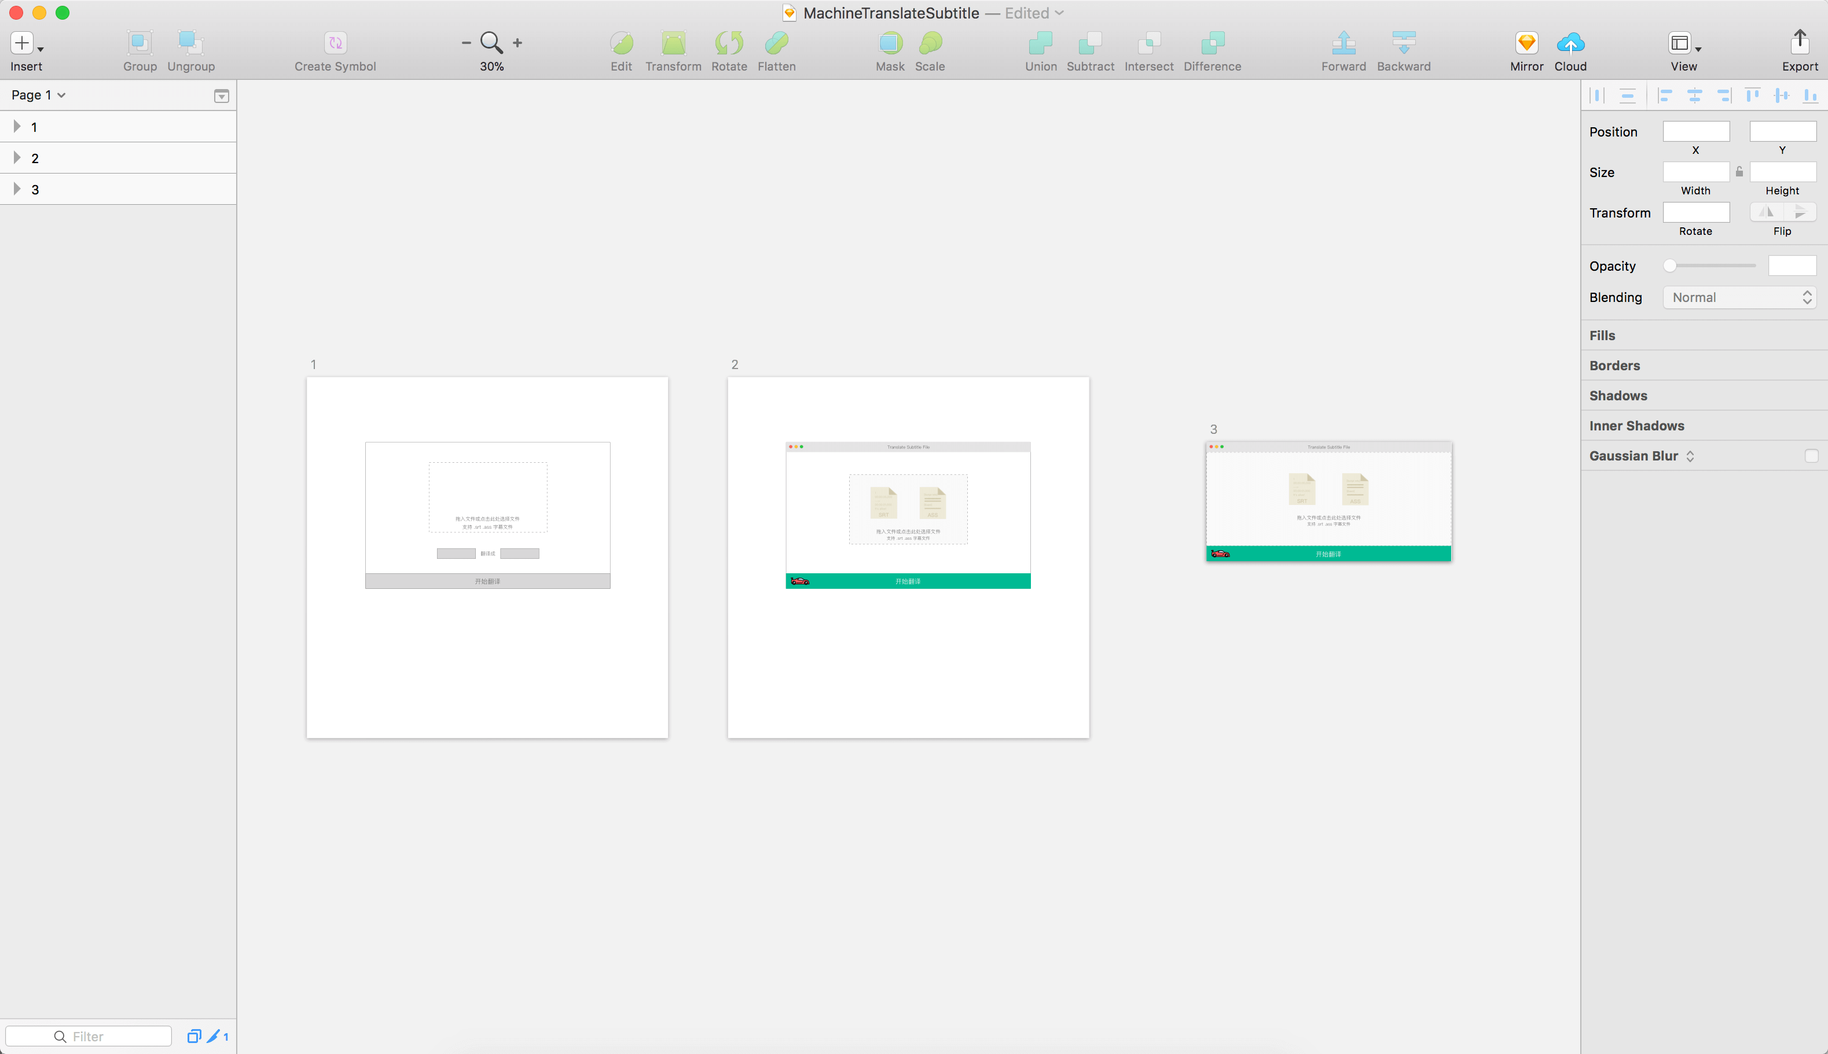1828x1054 pixels.
Task: Select the Mask tool
Action: point(890,43)
